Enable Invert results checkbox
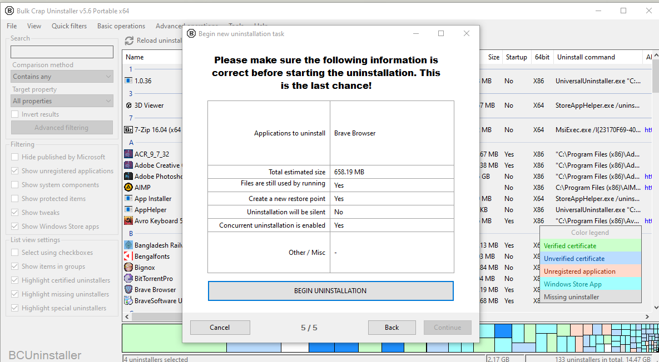The image size is (659, 362). coord(14,114)
